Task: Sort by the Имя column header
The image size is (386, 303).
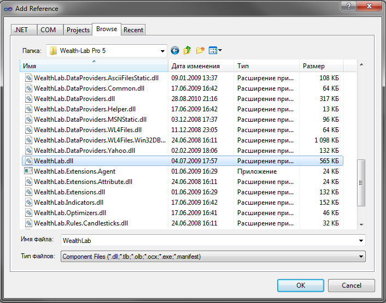Action: coord(94,66)
